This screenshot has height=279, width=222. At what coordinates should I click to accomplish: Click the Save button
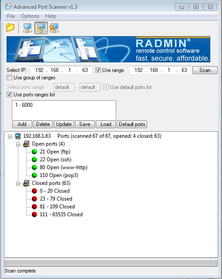tap(85, 124)
